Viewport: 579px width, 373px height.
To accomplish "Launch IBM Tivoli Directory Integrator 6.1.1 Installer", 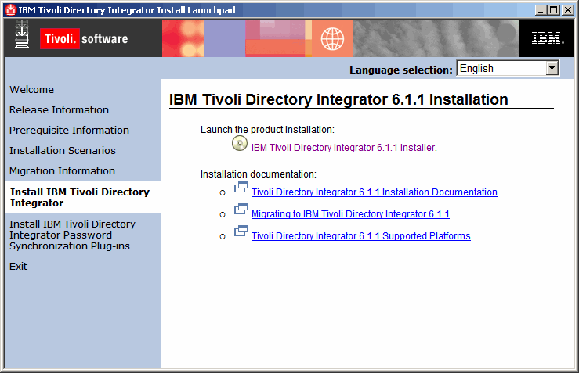I will click(342, 147).
